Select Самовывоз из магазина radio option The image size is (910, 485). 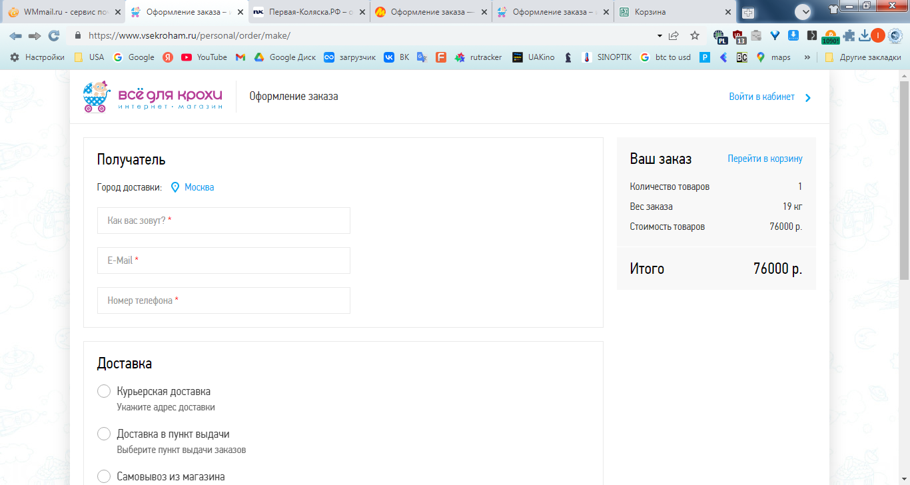(104, 476)
